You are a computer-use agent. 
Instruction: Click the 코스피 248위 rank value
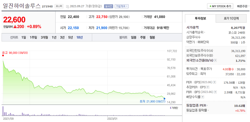(237, 33)
